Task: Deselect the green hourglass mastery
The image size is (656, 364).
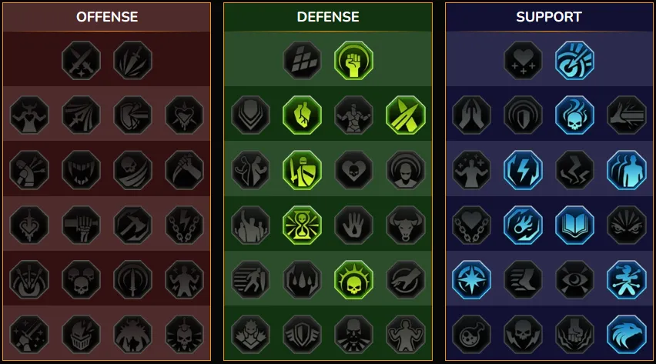Action: click(302, 225)
